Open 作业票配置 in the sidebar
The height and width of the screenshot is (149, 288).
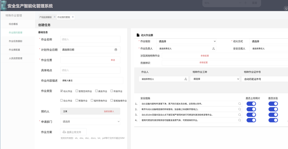14,50
